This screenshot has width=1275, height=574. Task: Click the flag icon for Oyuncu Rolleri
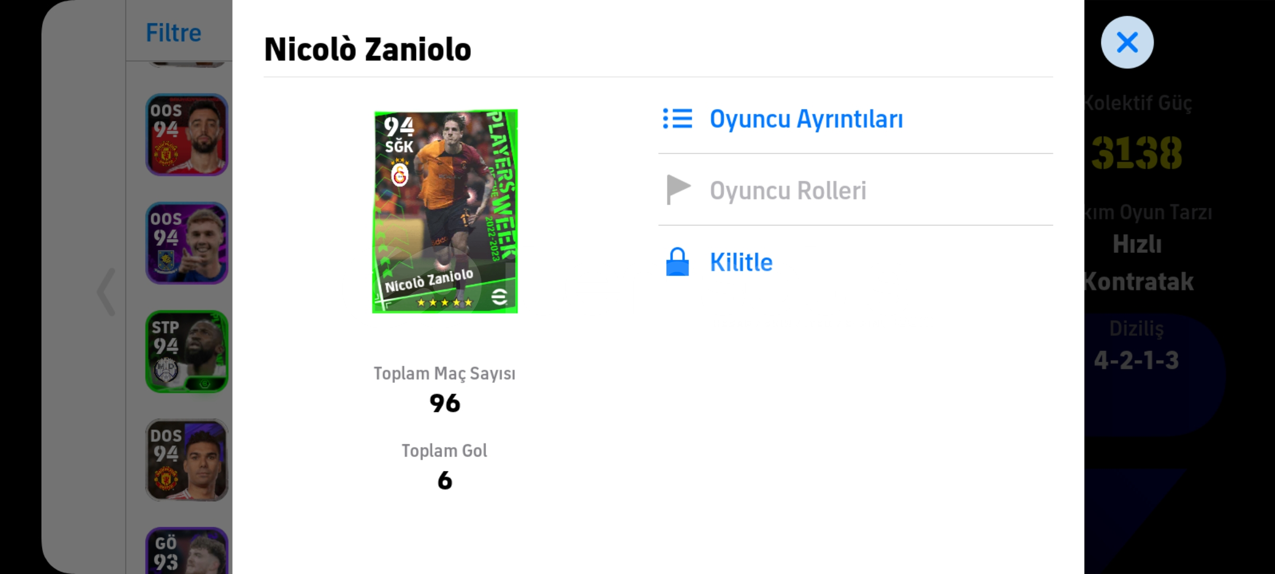pos(678,190)
